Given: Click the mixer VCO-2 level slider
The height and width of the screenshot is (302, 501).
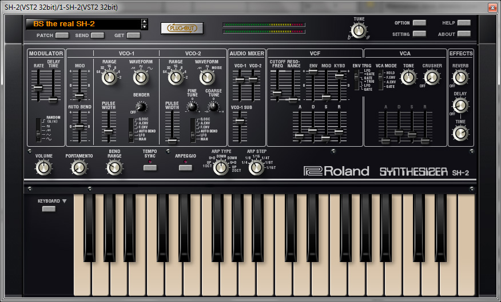Looking at the screenshot, I should click(253, 79).
